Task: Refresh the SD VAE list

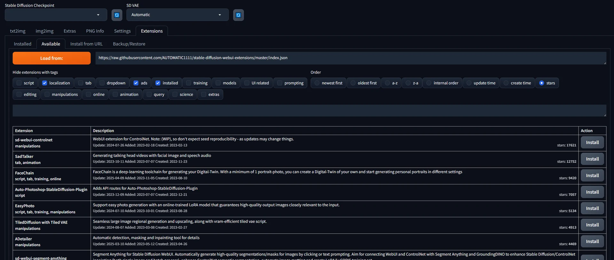Action: (x=238, y=15)
